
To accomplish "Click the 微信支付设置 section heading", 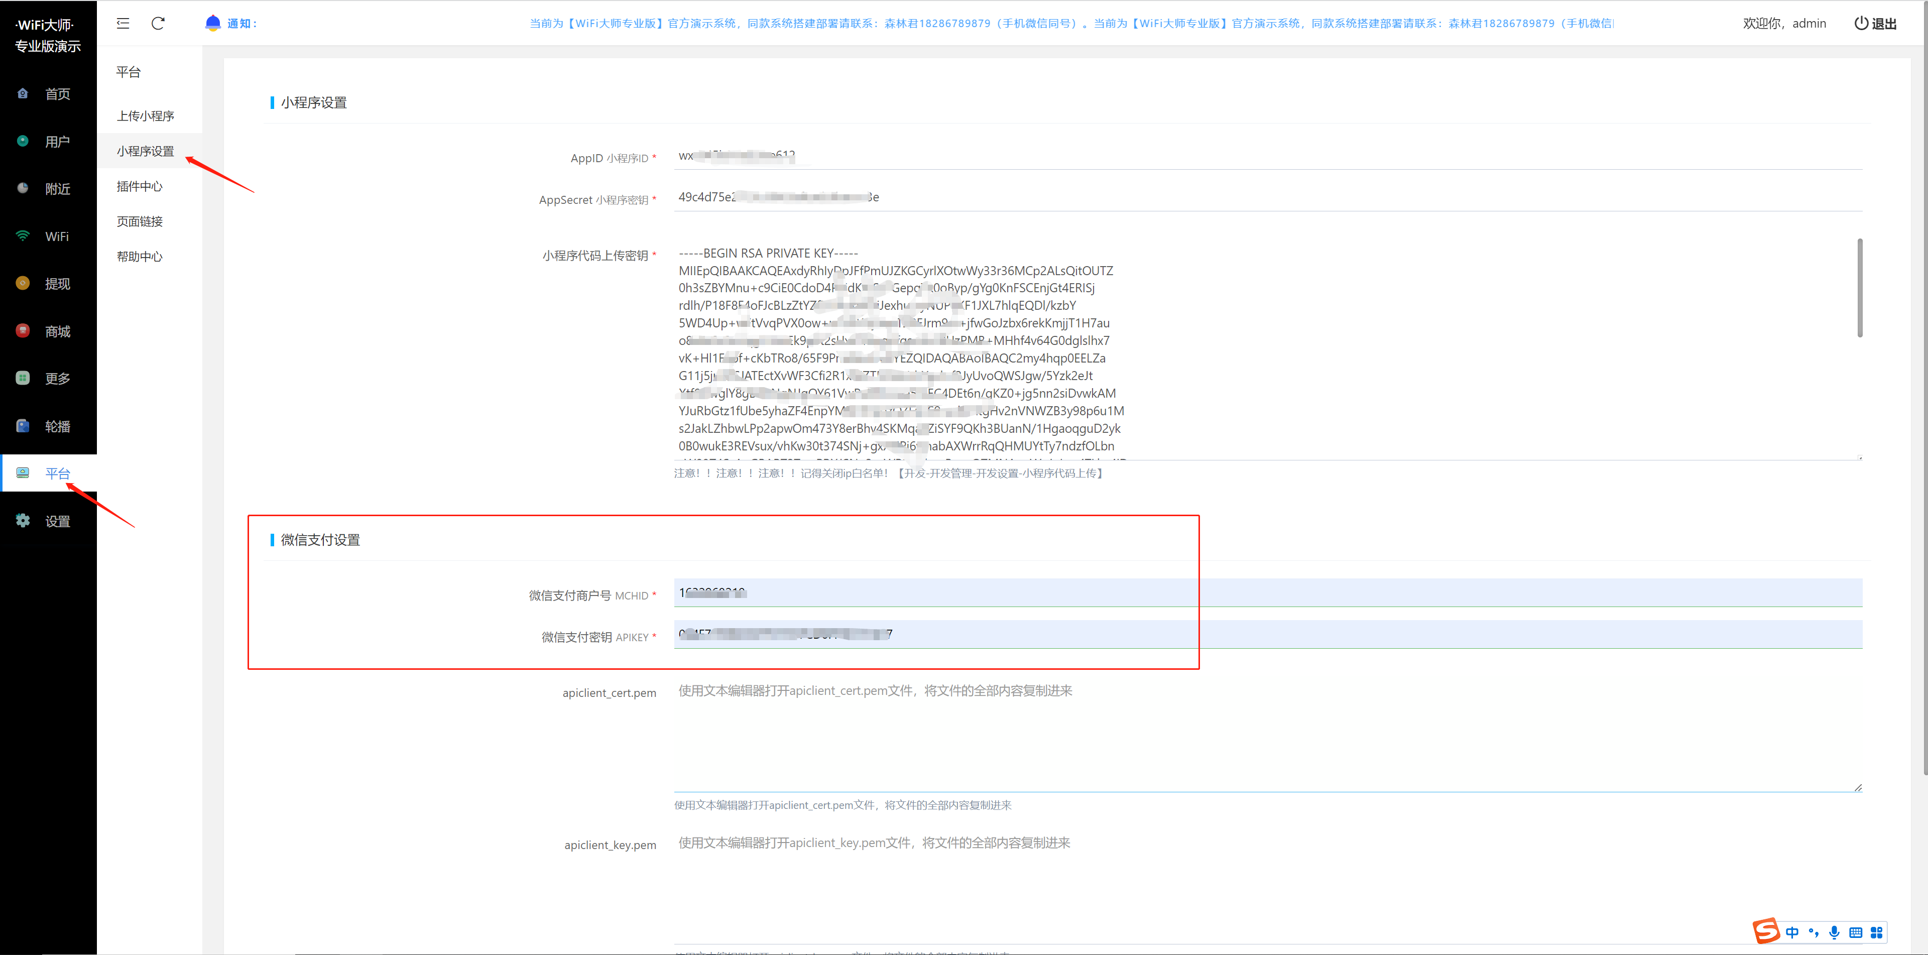I will (320, 540).
